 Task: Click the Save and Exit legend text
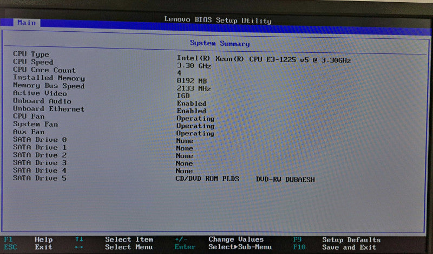point(349,247)
